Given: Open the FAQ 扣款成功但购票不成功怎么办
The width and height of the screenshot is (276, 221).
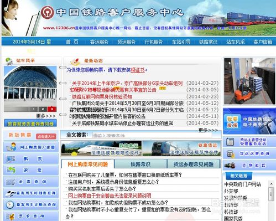Looking at the screenshot, I should [118, 203].
